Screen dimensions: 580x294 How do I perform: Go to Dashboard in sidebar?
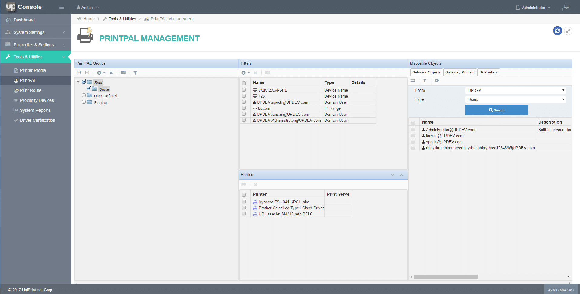[36, 20]
